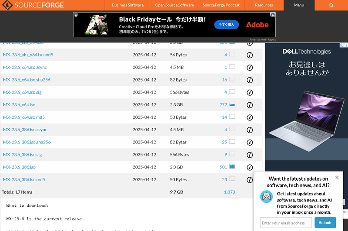Download MX-23.6_386.iso.sig file

coord(23,155)
